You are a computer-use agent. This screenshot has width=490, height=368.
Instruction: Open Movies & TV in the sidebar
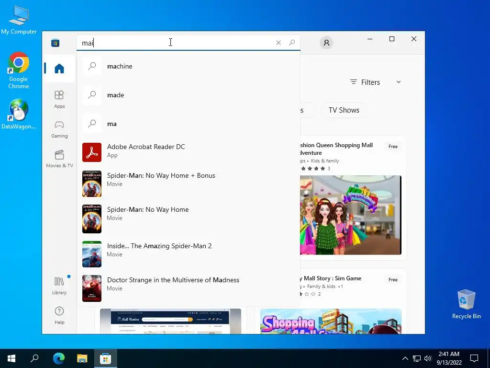coord(59,159)
